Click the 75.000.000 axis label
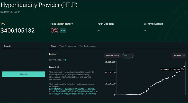The image size is (188, 103). click(x=110, y=62)
